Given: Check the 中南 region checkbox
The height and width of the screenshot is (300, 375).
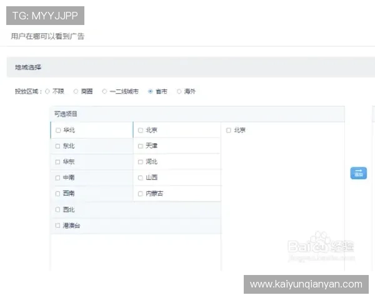Looking at the screenshot, I should coord(57,177).
